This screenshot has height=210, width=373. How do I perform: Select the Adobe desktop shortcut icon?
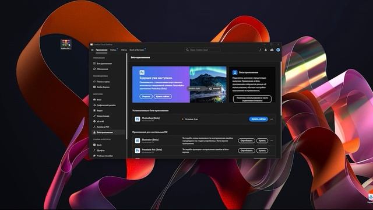(x=66, y=44)
